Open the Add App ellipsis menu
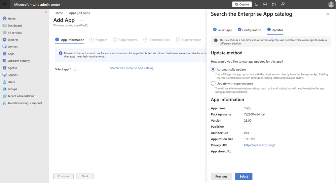 (81, 20)
